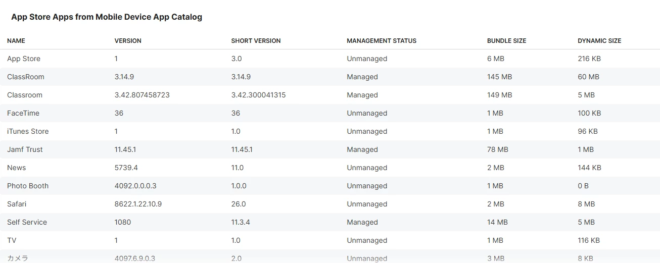Screen dimensions: 660x263
Task: Select version 1080 for Self Service
Action: [x=123, y=222]
